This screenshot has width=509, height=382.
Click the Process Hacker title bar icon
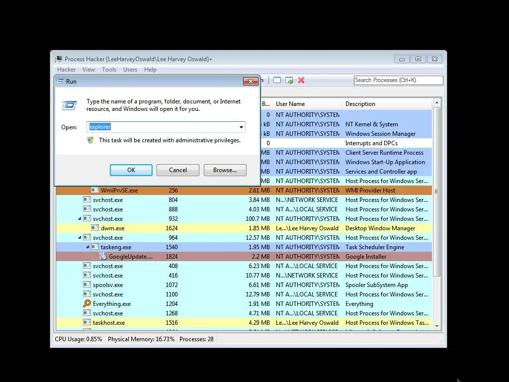pyautogui.click(x=59, y=59)
